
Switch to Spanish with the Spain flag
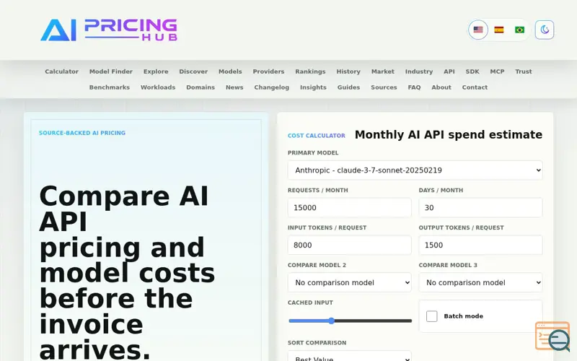tap(498, 30)
